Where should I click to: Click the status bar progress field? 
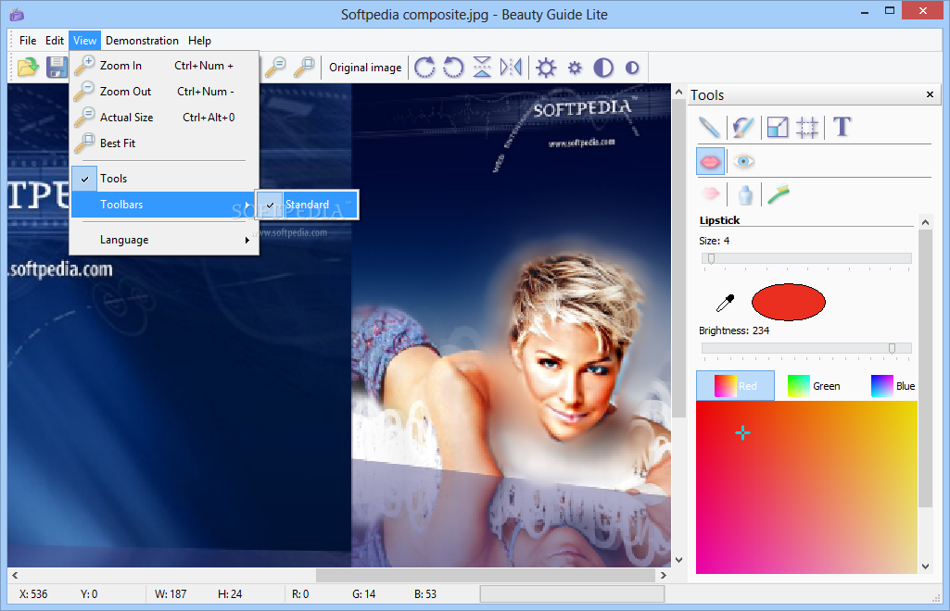pyautogui.click(x=572, y=594)
